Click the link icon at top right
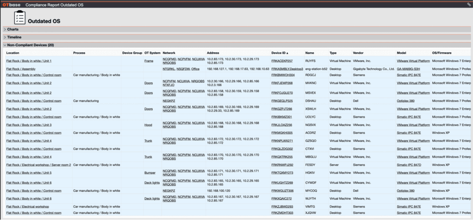Image resolution: width=473 pixels, height=221 pixels. [469, 5]
